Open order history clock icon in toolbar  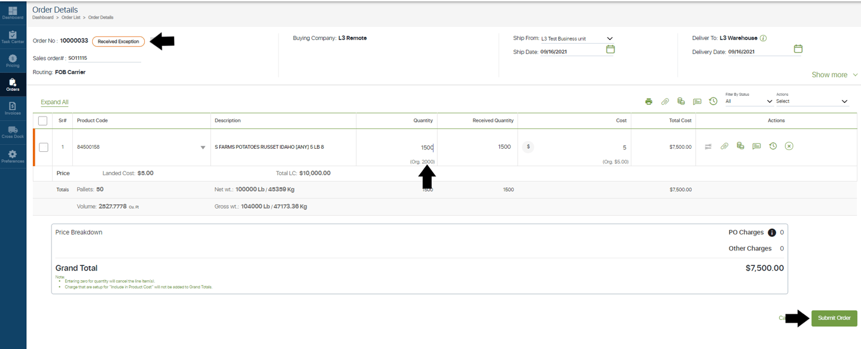tap(713, 102)
